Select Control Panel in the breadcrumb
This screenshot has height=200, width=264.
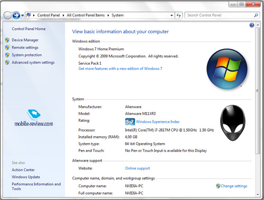point(49,15)
